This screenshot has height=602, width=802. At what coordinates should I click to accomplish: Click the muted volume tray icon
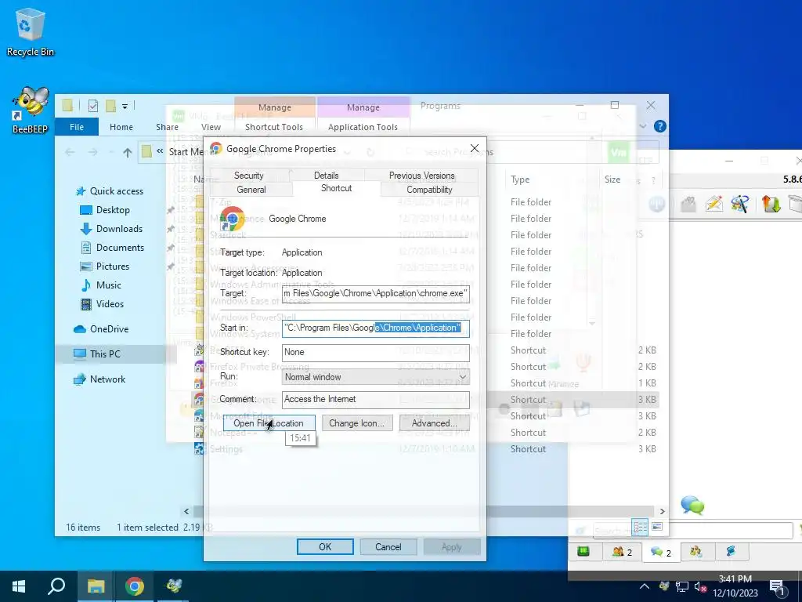(x=700, y=587)
